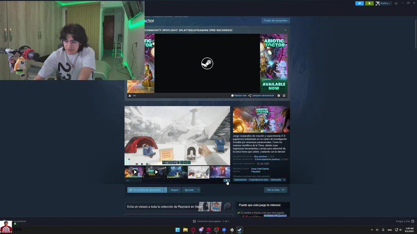The image size is (417, 234).
Task: Select the purple creature screenshot thumbnail
Action: coord(220,172)
